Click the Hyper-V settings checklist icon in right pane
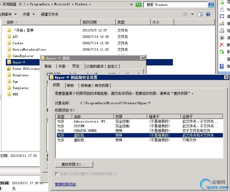The height and width of the screenshot is (192, 230). [222, 9]
